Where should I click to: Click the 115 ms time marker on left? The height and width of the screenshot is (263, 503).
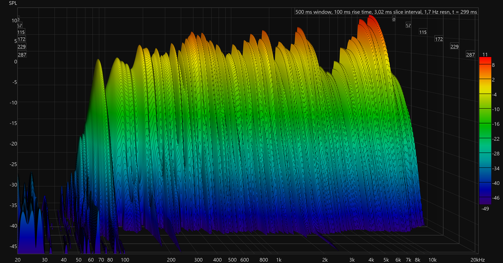pyautogui.click(x=21, y=32)
